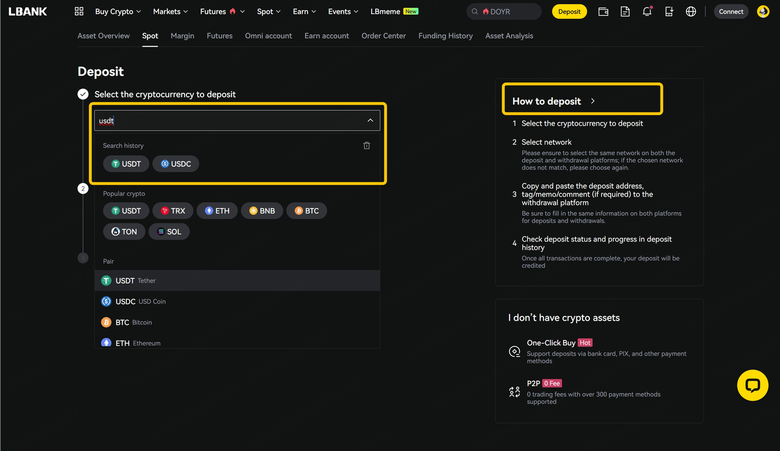
Task: Open the notifications bell
Action: click(647, 12)
